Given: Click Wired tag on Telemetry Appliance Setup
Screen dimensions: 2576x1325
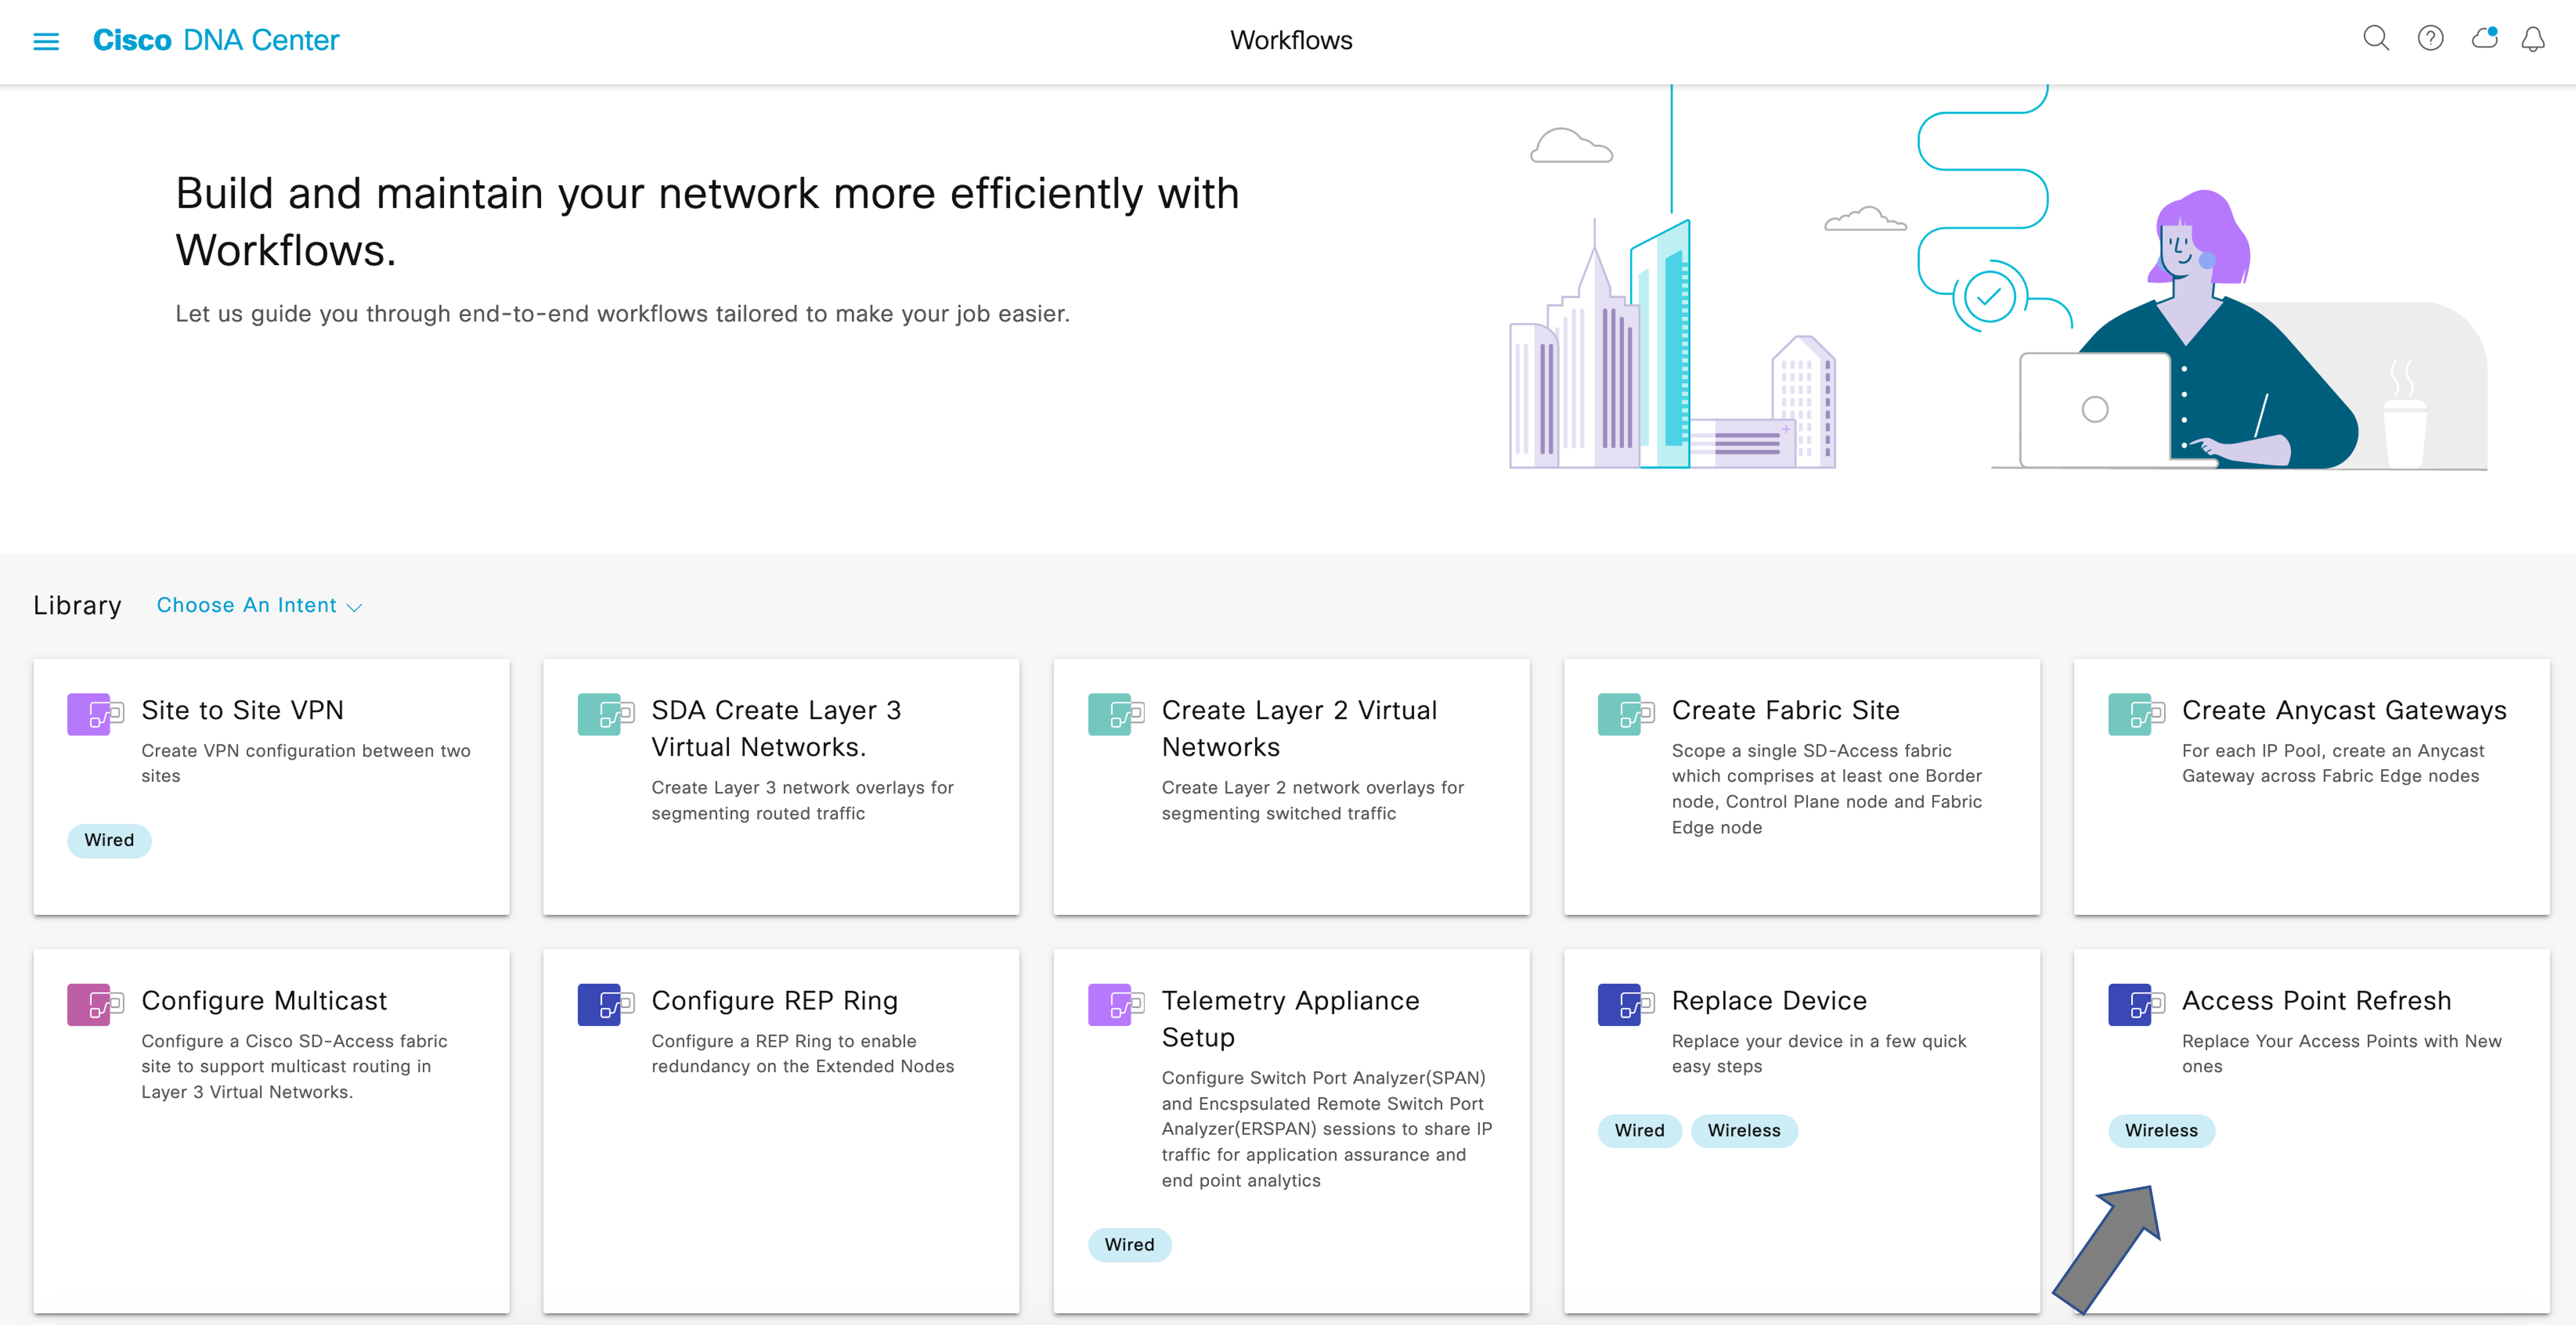Looking at the screenshot, I should click(1128, 1244).
